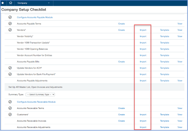This screenshot has width=188, height=131.
Task: Open Accounts Receivable Invoices template
Action: 165,121
